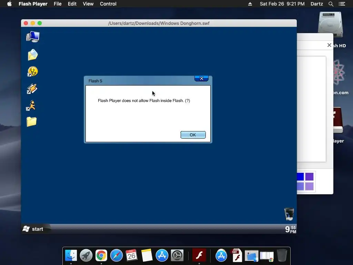Minimize the Flash Player window
The width and height of the screenshot is (353, 265).
[x=33, y=23]
